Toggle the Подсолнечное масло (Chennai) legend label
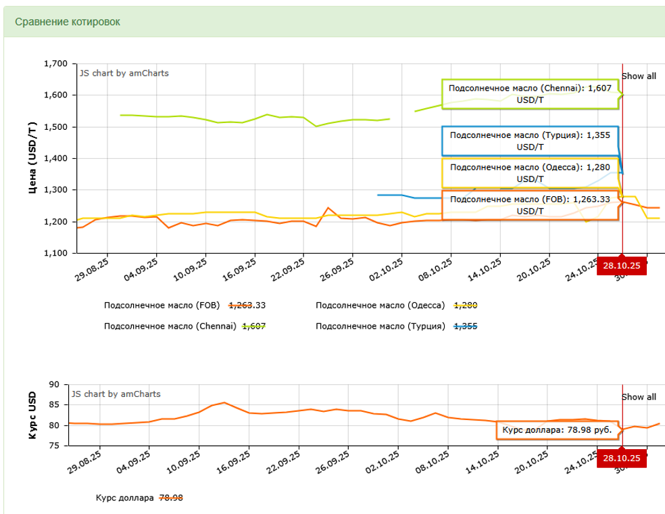Image resolution: width=665 pixels, height=514 pixels. pyautogui.click(x=170, y=326)
